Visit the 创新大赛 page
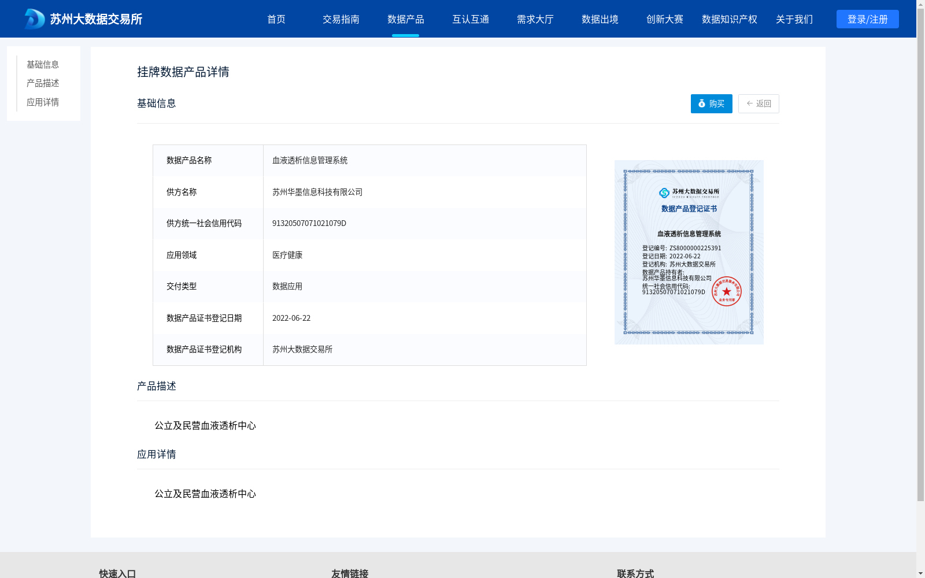The height and width of the screenshot is (578, 925). [x=665, y=19]
